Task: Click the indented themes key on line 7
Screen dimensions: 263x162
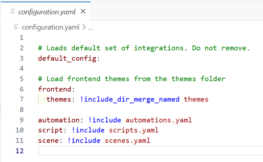Action: (61, 99)
